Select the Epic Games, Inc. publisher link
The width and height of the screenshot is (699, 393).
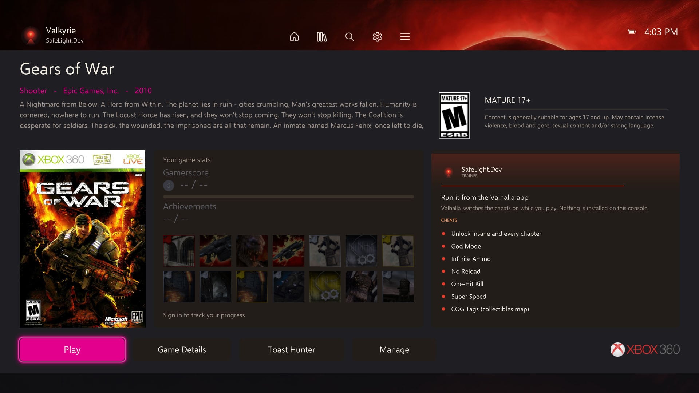pyautogui.click(x=91, y=91)
